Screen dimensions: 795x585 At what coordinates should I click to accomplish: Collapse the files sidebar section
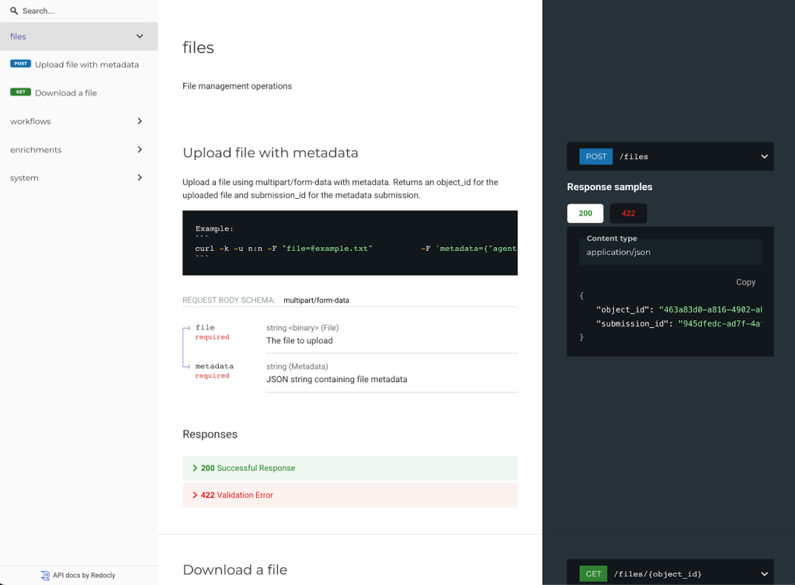tap(140, 37)
